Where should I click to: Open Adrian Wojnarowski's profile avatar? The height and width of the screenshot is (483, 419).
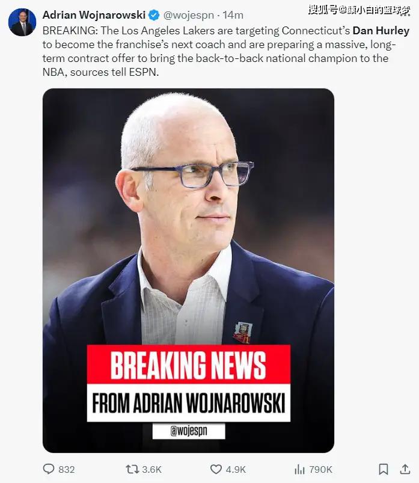(22, 22)
